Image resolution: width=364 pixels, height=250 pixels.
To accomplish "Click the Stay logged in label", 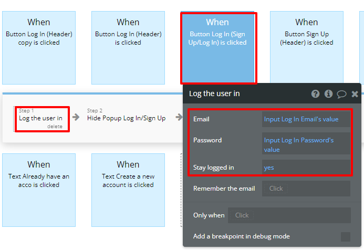I will click(214, 168).
